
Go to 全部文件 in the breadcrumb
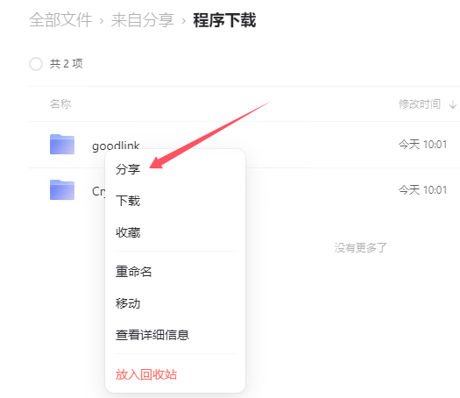click(60, 20)
